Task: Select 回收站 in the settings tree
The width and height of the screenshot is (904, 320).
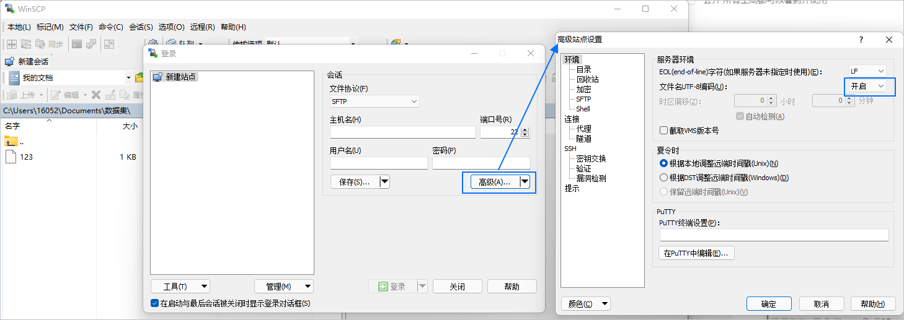Action: pyautogui.click(x=587, y=79)
